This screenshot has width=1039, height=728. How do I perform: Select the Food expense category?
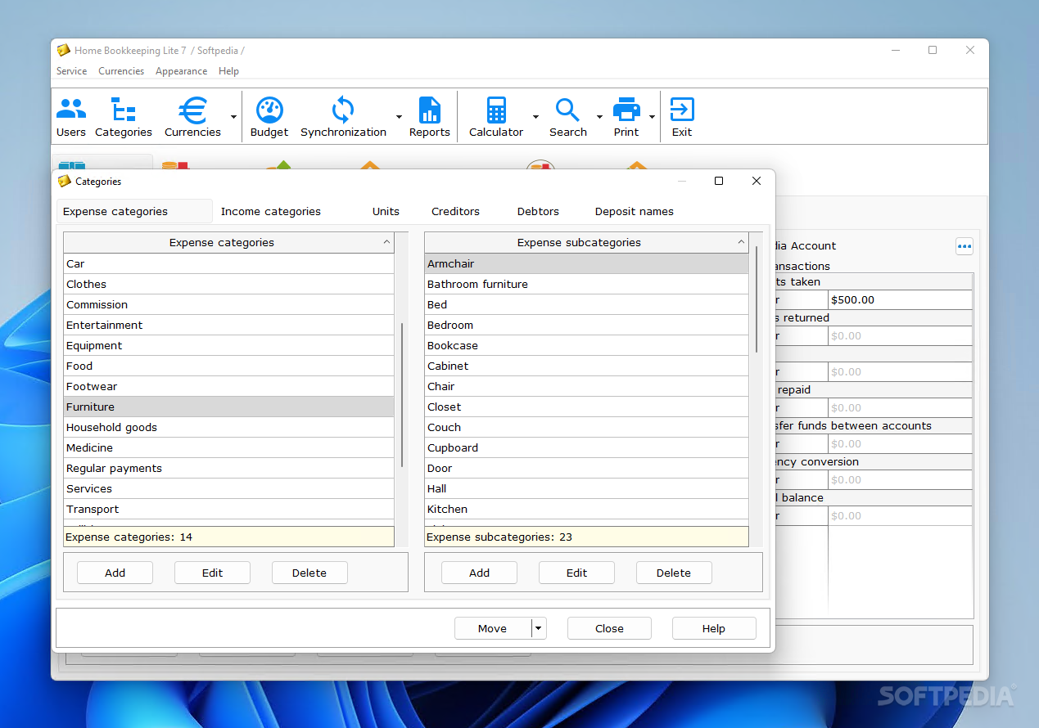coord(228,366)
